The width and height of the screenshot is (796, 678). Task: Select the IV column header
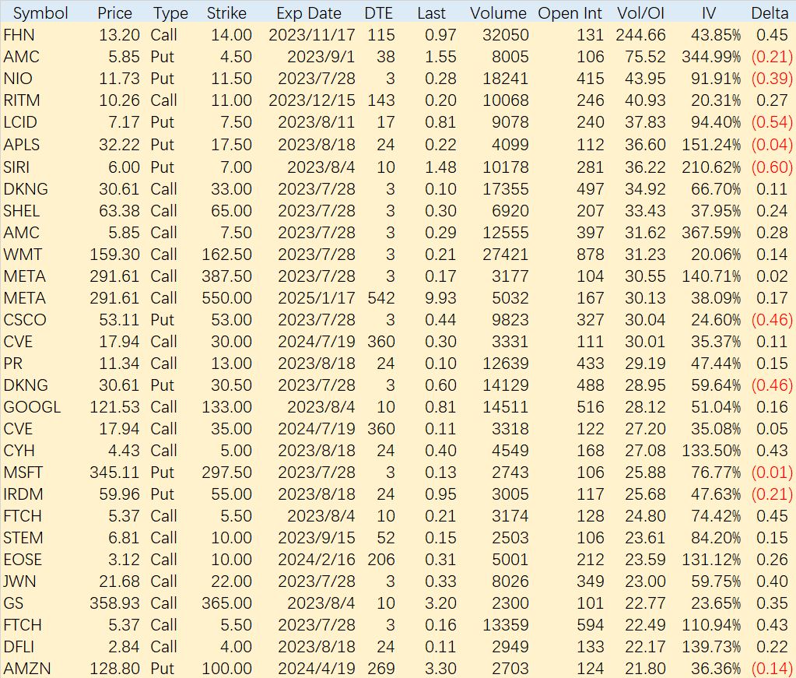coord(709,13)
